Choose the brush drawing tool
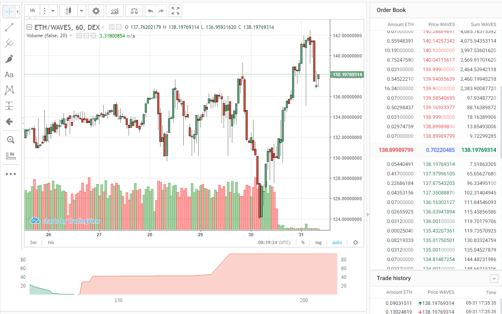 [x=9, y=59]
